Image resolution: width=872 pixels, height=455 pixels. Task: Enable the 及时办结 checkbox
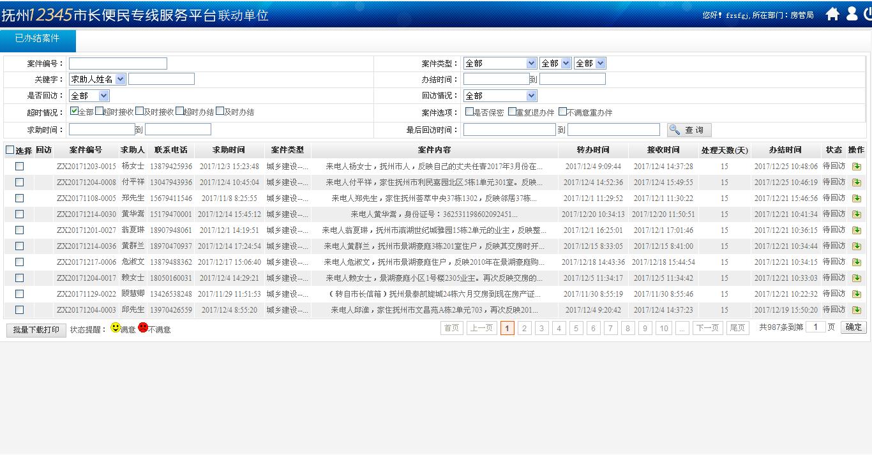pos(220,111)
